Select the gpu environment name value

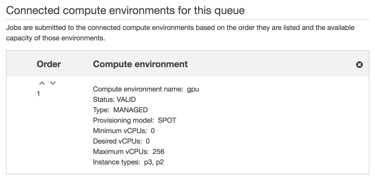click(193, 89)
